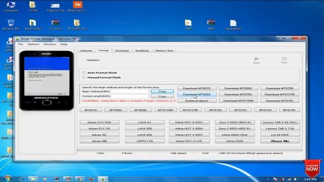The height and width of the screenshot is (182, 324).
Task: Launch the MiSetup2.2 Xiaomi installer icon
Action: pyautogui.click(x=77, y=7)
